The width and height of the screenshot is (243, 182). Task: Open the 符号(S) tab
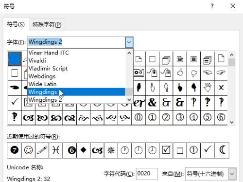pyautogui.click(x=16, y=24)
